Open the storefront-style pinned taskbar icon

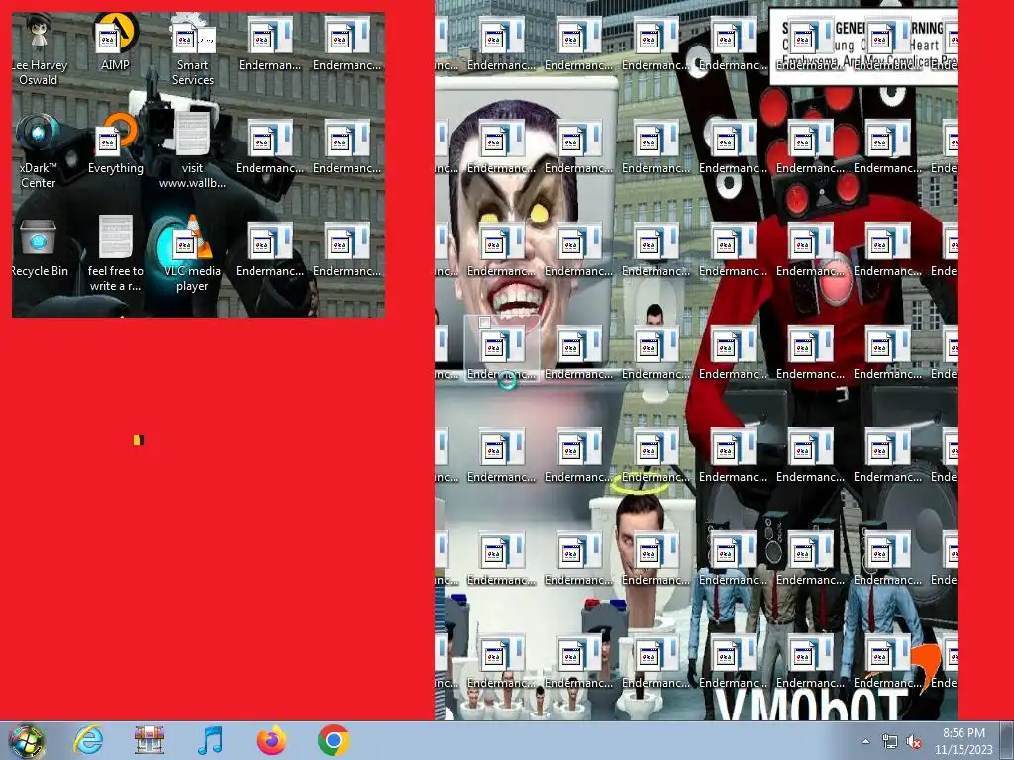click(150, 740)
